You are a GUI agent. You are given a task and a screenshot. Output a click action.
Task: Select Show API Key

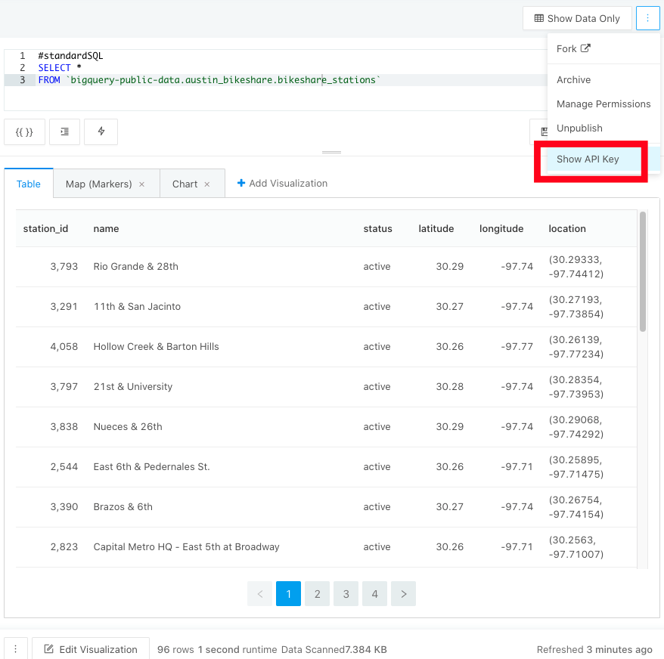588,159
